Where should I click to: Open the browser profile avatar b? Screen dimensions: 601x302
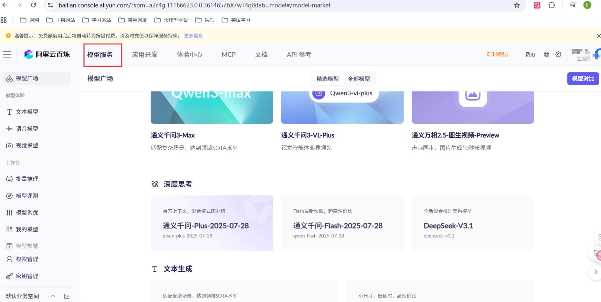[x=587, y=5]
